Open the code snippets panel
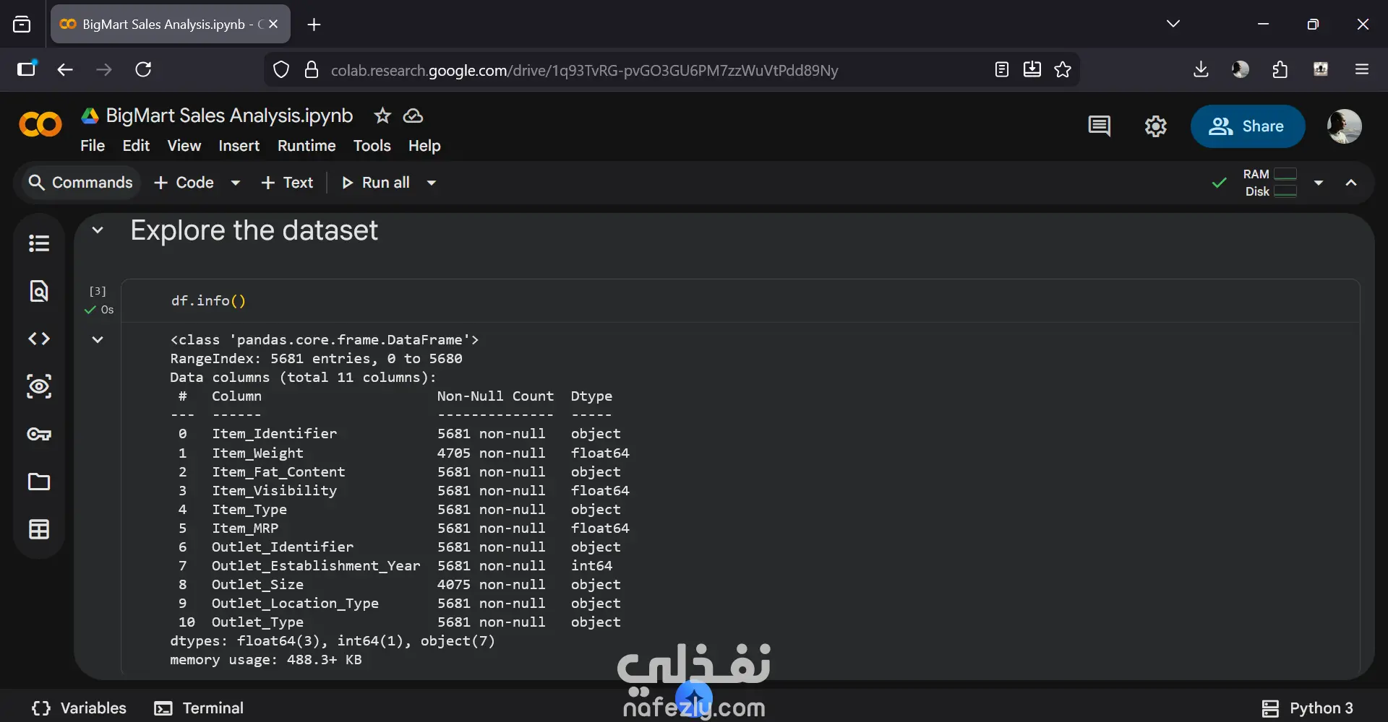Screen dimensions: 1388x722 [39, 339]
